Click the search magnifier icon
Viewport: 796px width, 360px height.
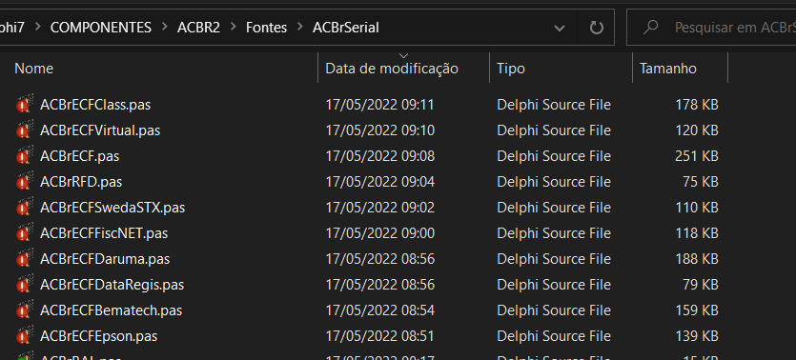point(650,28)
